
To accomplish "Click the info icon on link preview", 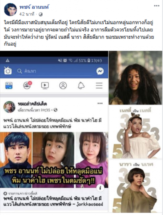I will (100, 188).
